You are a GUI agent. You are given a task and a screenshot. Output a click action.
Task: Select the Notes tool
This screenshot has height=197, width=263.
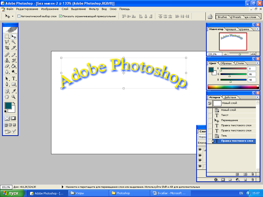click(7, 91)
